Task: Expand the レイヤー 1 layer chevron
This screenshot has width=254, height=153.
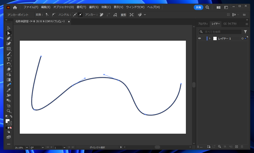Action: click(210, 38)
